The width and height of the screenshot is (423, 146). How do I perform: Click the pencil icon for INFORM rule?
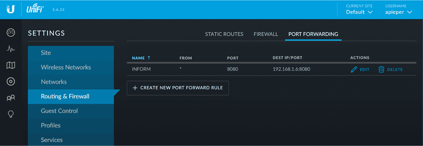click(354, 70)
